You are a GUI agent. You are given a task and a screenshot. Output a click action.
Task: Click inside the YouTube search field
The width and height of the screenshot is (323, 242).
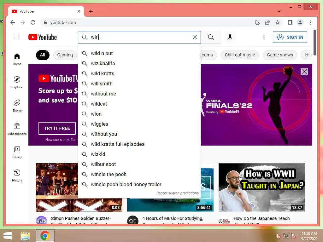(140, 37)
